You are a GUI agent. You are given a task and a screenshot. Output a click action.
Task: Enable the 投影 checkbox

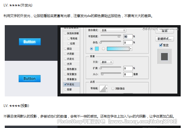[x=65, y=89]
